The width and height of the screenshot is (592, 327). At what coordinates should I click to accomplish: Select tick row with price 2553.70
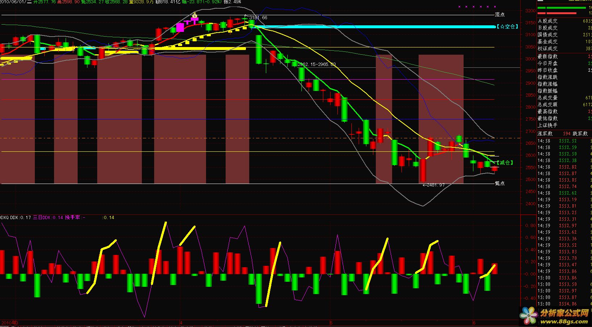[564, 258]
